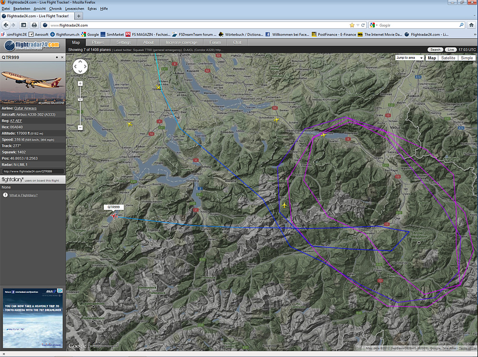The height and width of the screenshot is (357, 478).
Task: Close the QTR999 info panel
Action: [62, 57]
